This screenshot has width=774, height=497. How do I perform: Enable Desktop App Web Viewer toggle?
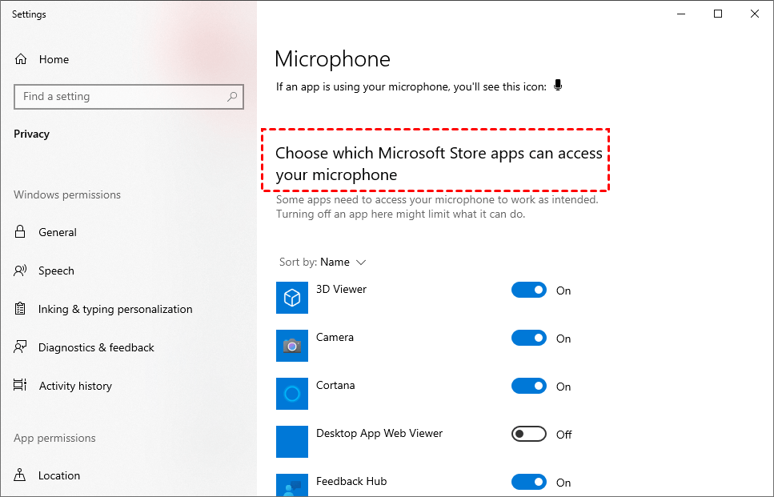pos(529,435)
